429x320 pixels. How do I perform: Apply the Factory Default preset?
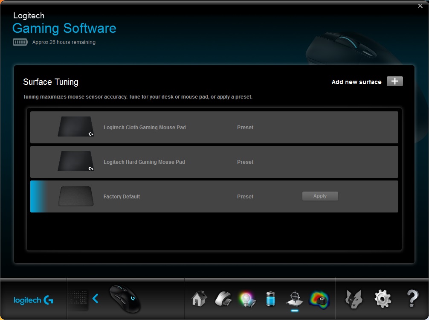320,196
